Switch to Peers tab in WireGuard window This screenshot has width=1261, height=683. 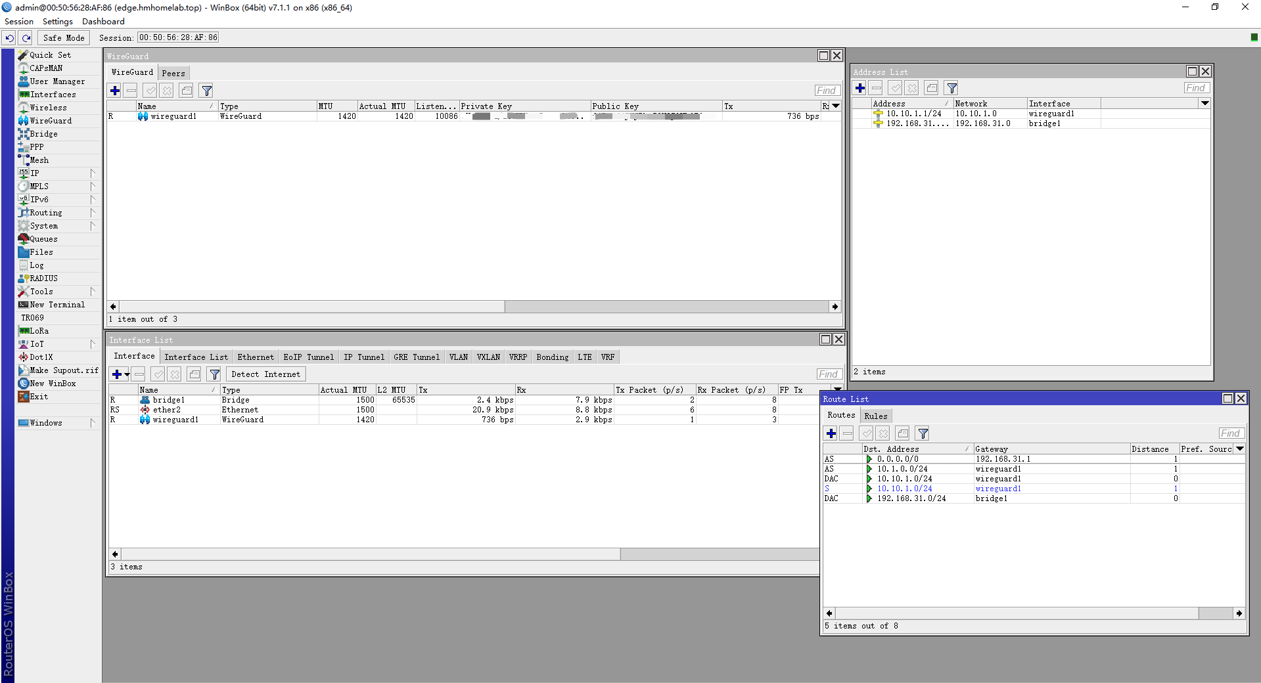tap(173, 73)
